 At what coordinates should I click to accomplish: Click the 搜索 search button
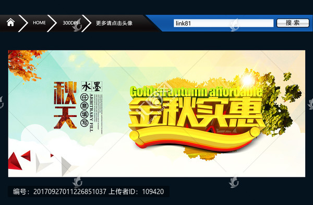coord(293,23)
